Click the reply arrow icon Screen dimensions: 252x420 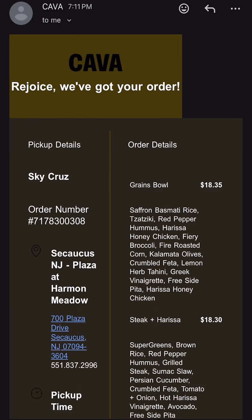210,9
